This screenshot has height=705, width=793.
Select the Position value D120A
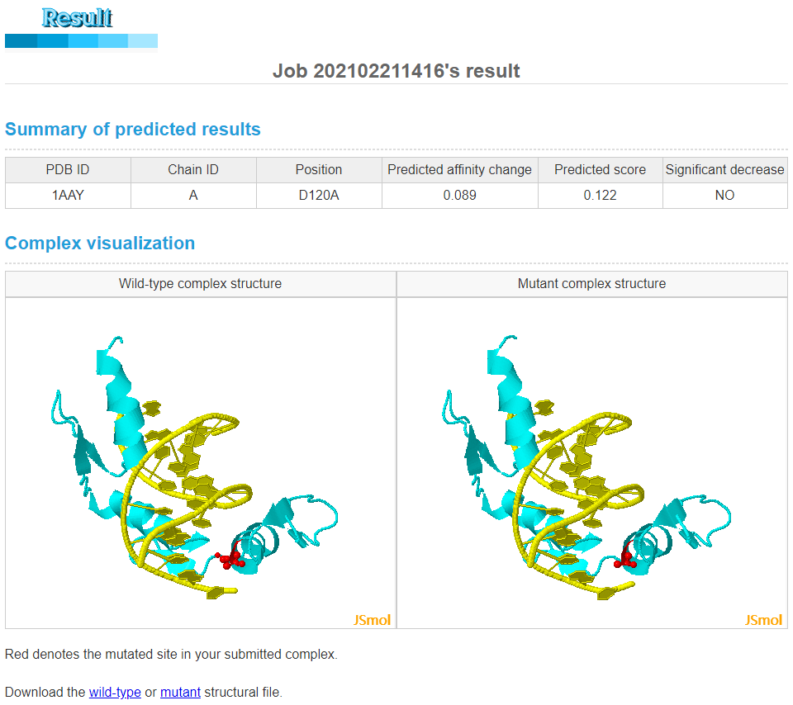click(319, 195)
